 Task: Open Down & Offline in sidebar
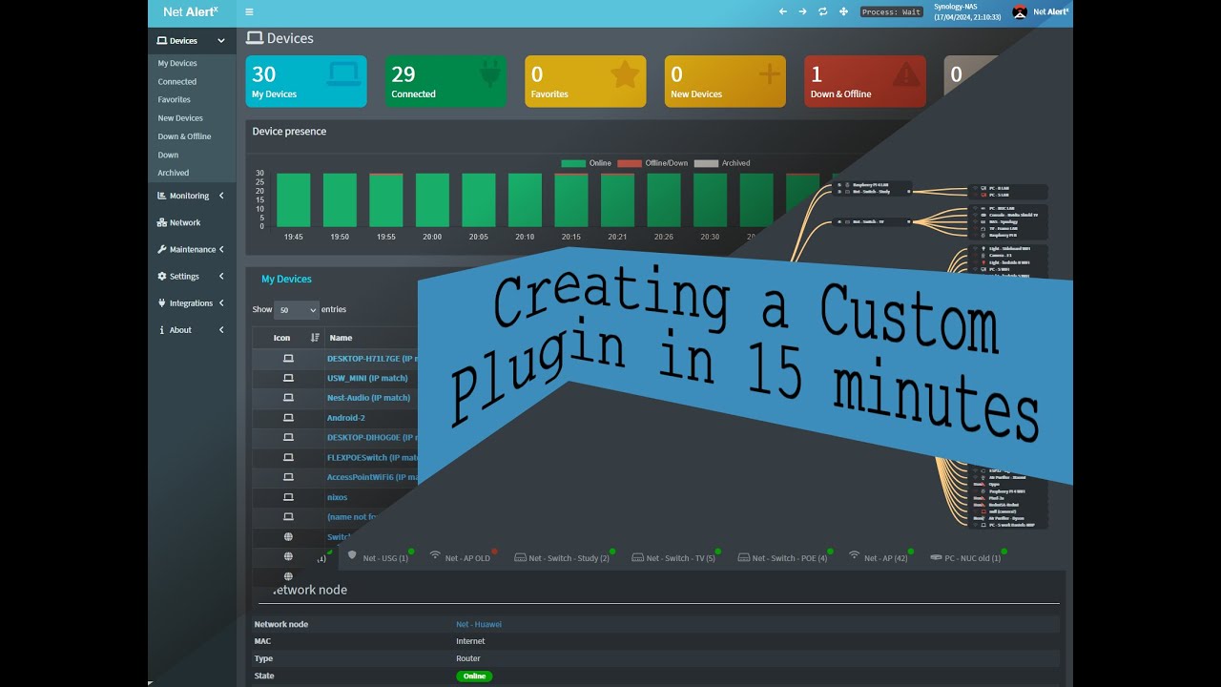185,136
